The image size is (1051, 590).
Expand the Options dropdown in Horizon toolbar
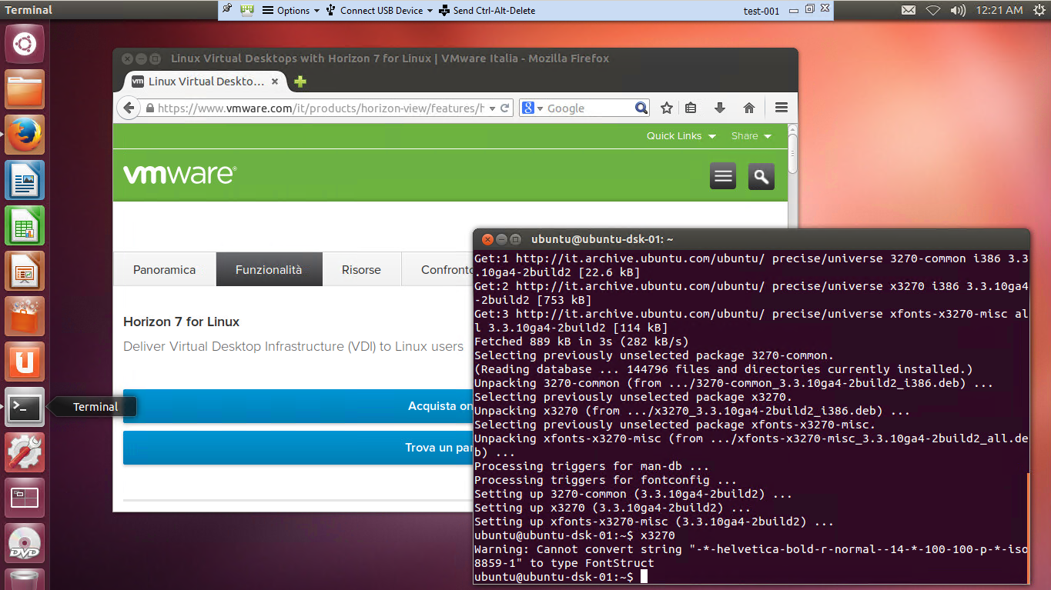291,10
